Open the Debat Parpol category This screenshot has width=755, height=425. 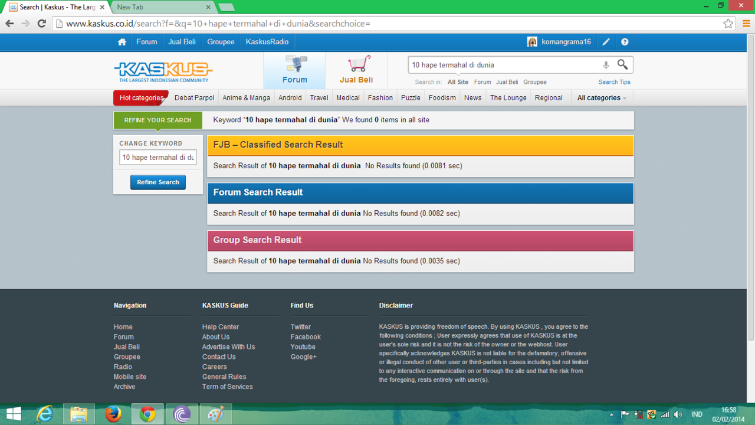[194, 98]
